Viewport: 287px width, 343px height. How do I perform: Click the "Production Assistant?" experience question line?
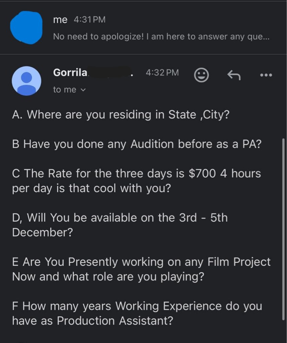[92, 321]
